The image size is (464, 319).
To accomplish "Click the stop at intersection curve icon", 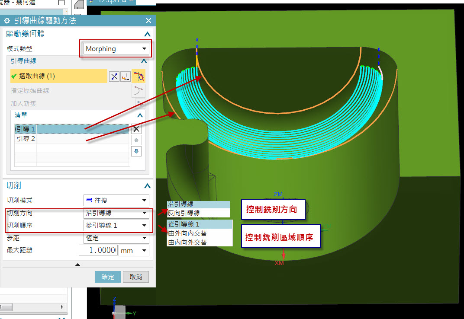I will 138,76.
